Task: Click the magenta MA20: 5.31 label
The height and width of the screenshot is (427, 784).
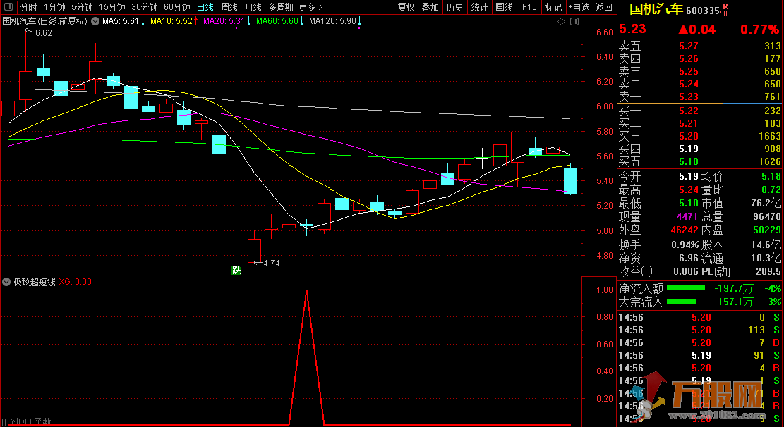Action: 224,21
